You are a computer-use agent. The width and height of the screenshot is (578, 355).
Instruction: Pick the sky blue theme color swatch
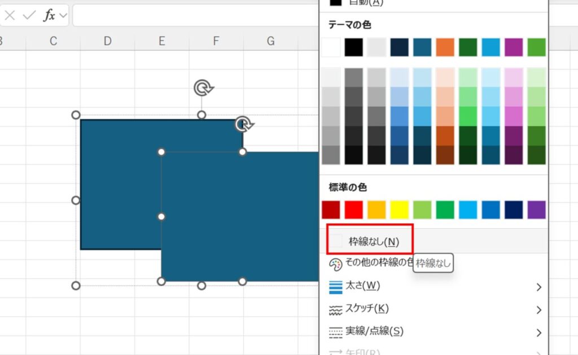(x=491, y=47)
